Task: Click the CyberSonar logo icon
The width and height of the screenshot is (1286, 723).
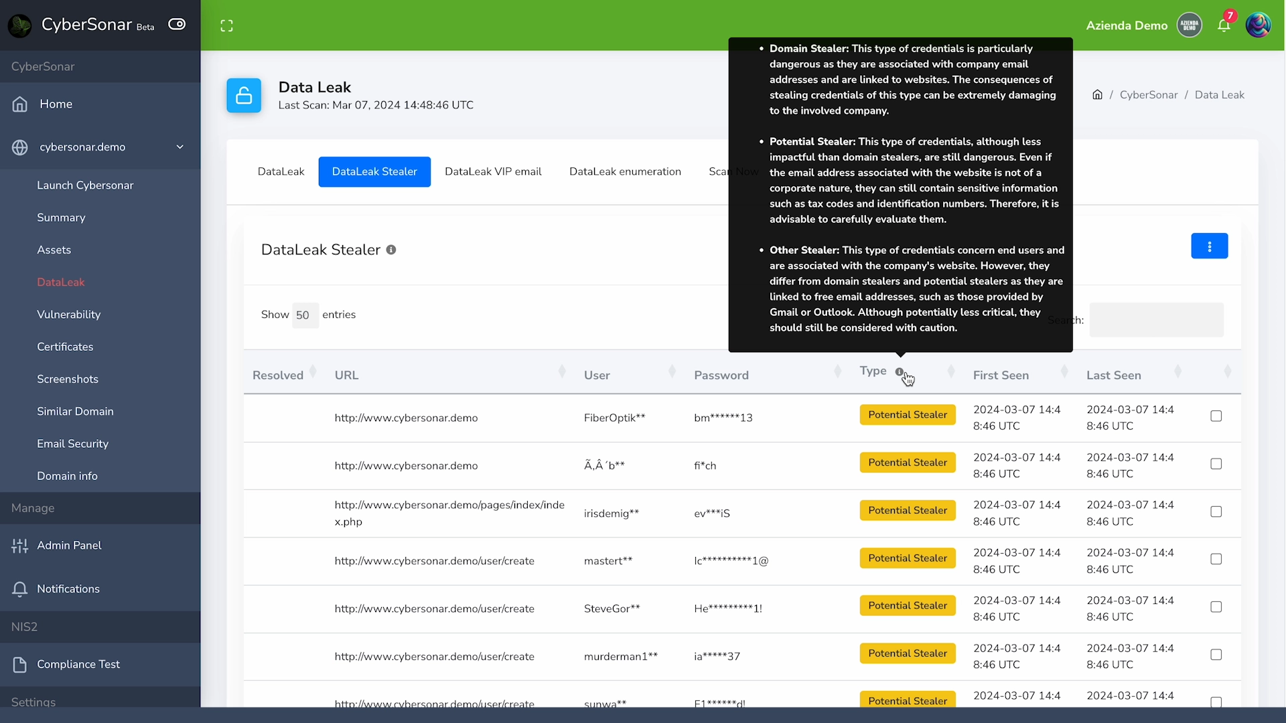Action: tap(19, 25)
